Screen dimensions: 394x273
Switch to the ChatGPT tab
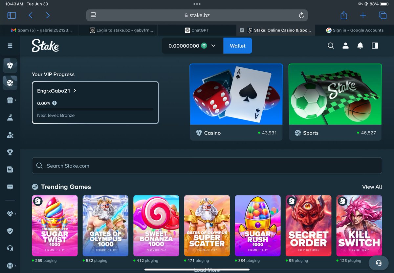click(x=197, y=30)
